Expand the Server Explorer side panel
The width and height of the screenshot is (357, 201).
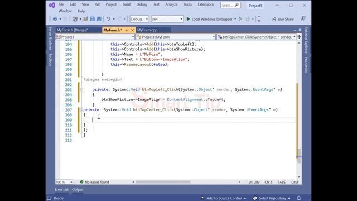pyautogui.click(x=51, y=38)
